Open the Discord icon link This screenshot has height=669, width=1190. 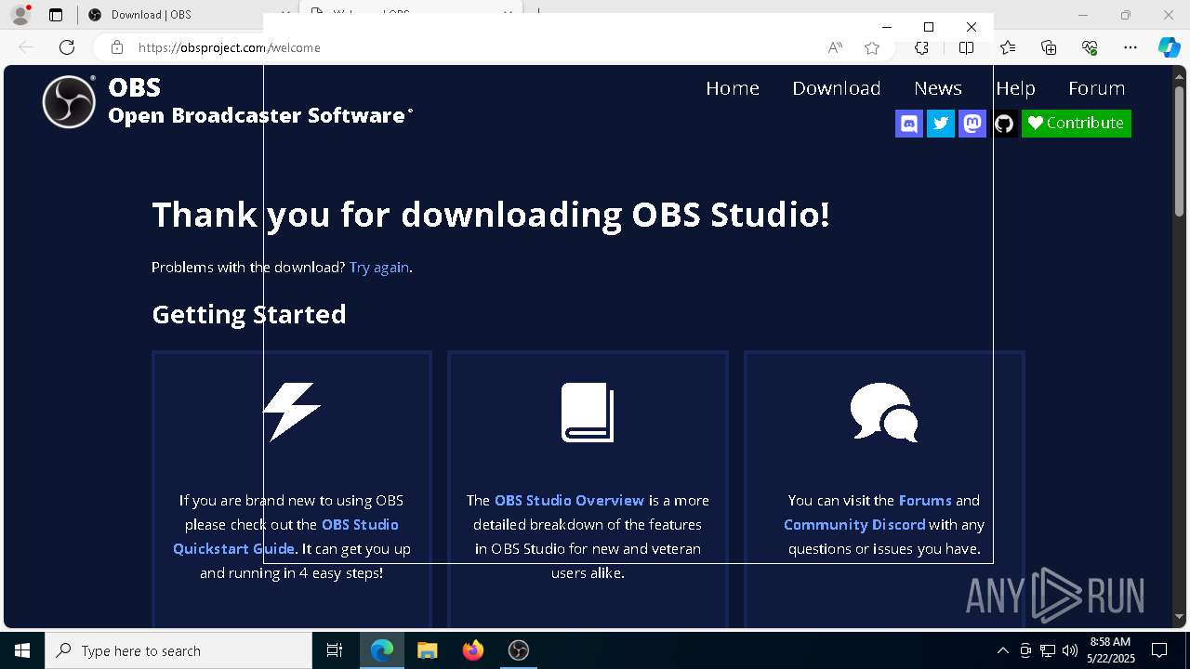pyautogui.click(x=909, y=124)
